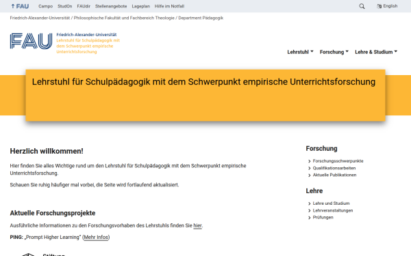Image resolution: width=411 pixels, height=256 pixels.
Task: Expand the Lehrstuhl menu
Action: [301, 52]
